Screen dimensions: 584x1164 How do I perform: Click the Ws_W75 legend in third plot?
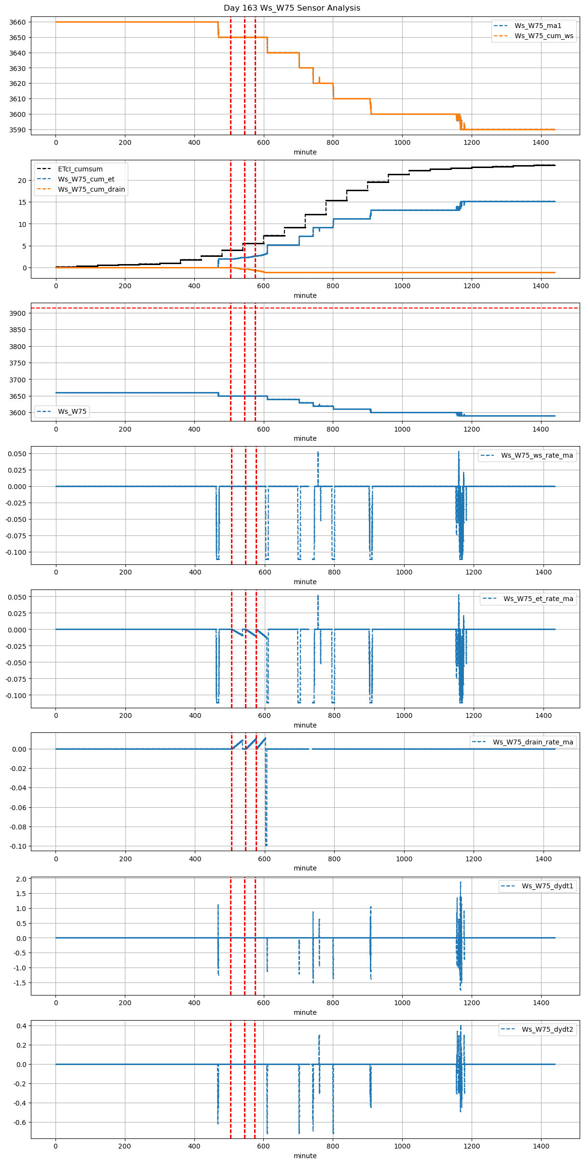pyautogui.click(x=72, y=411)
